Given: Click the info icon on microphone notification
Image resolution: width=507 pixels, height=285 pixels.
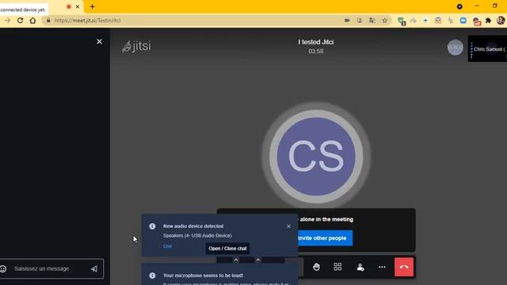Looking at the screenshot, I should [152, 275].
